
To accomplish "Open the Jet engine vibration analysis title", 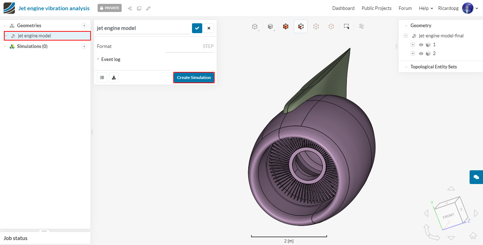I will (54, 8).
